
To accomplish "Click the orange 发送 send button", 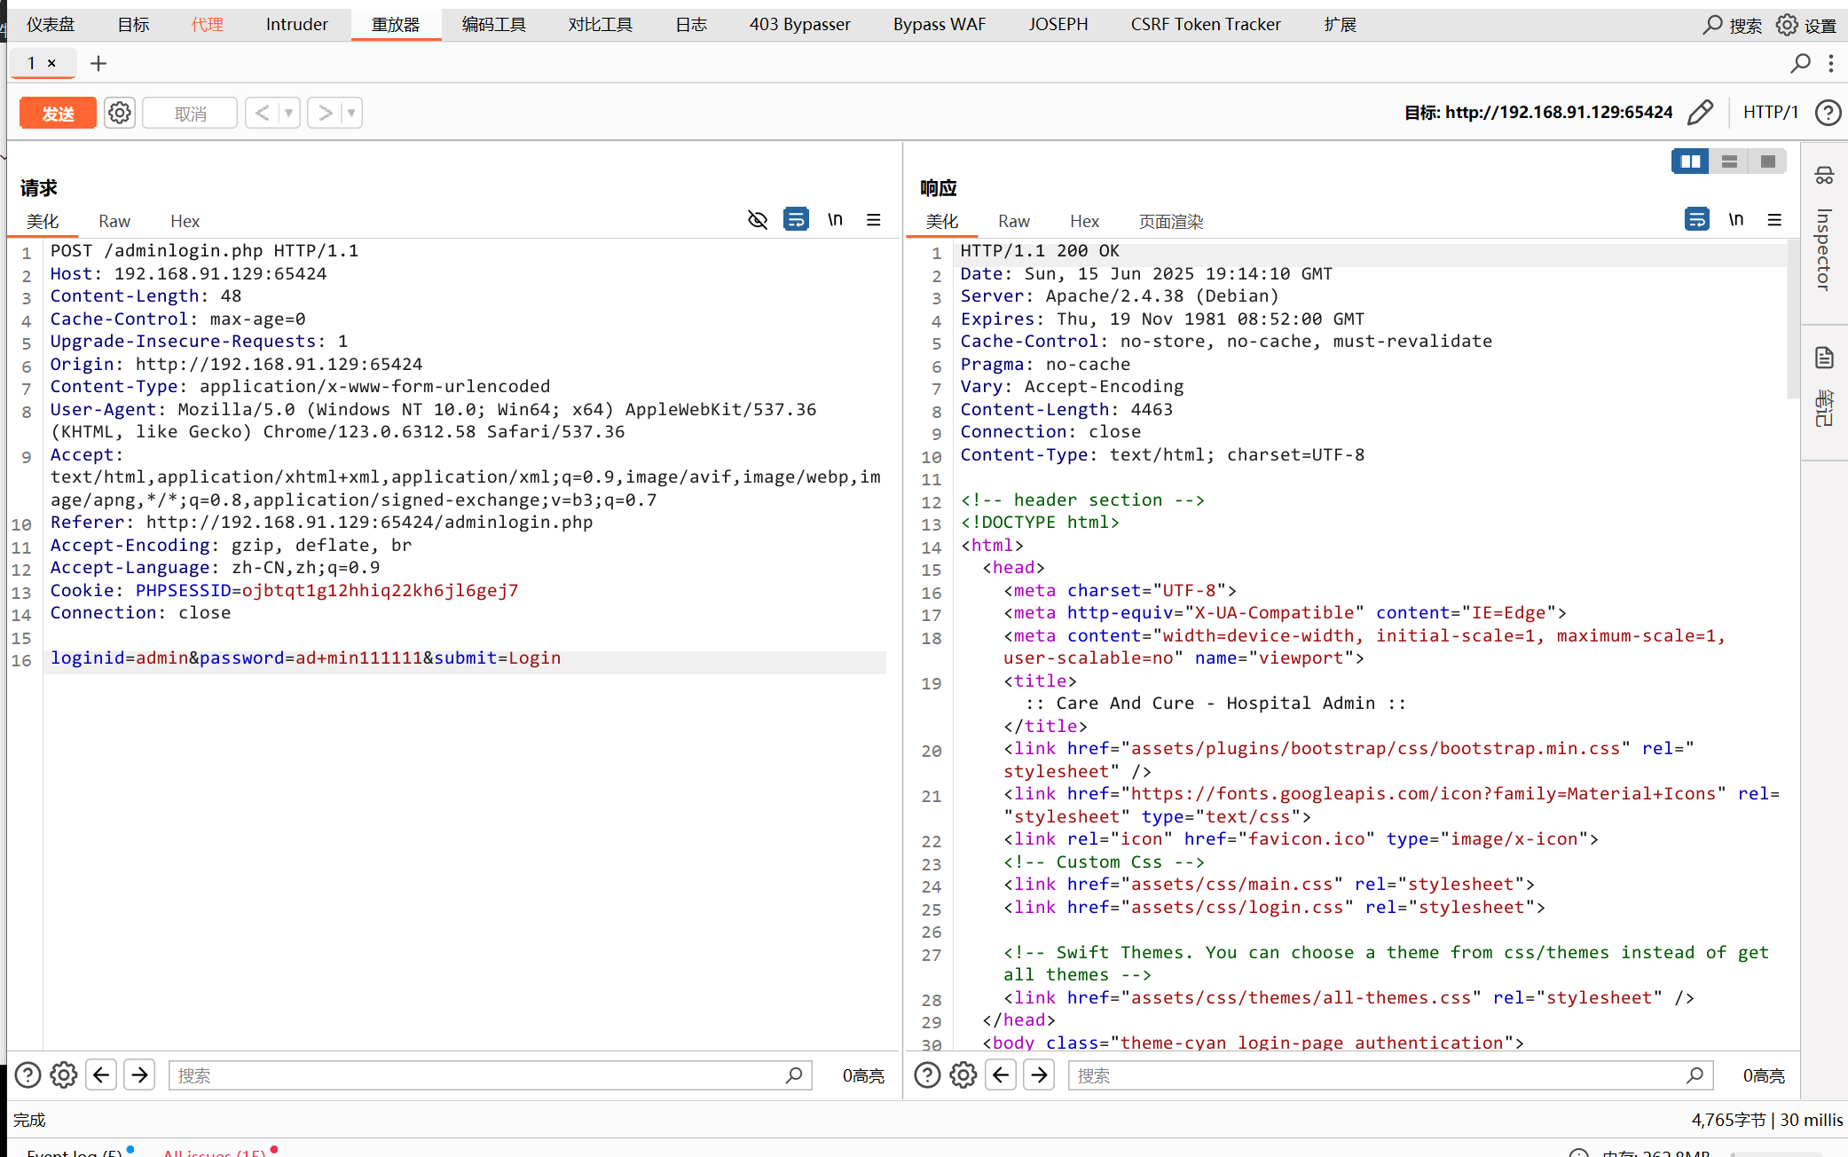I will pyautogui.click(x=58, y=113).
